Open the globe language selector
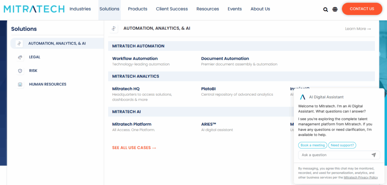 coord(335,9)
